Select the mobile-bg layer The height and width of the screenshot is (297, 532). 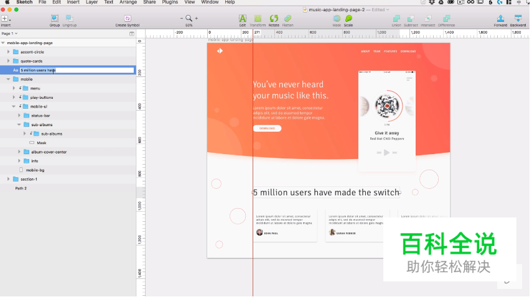tap(36, 170)
